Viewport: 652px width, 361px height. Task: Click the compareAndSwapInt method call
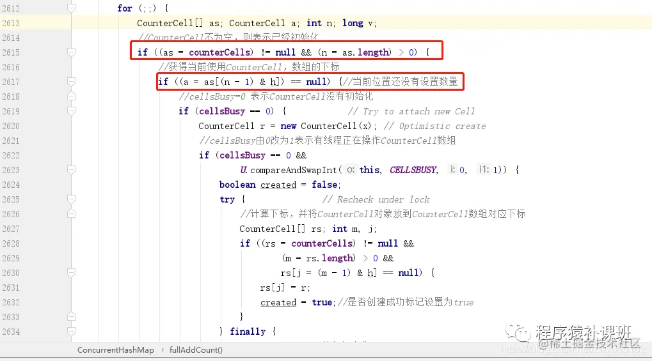[294, 170]
